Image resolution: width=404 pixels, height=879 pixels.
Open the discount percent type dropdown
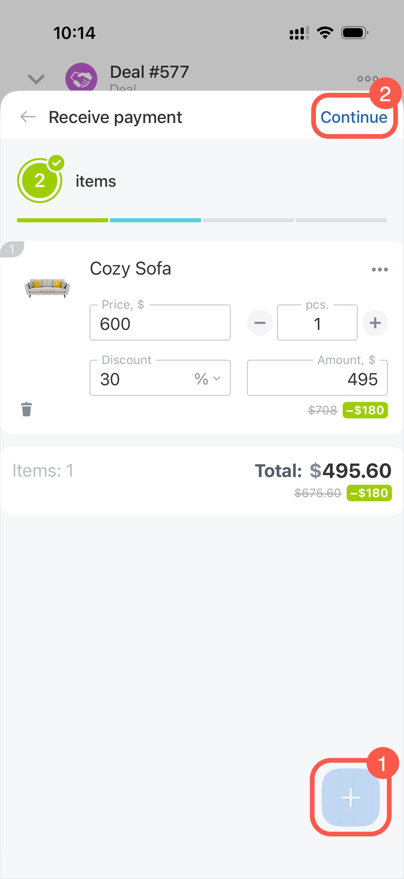coord(207,379)
